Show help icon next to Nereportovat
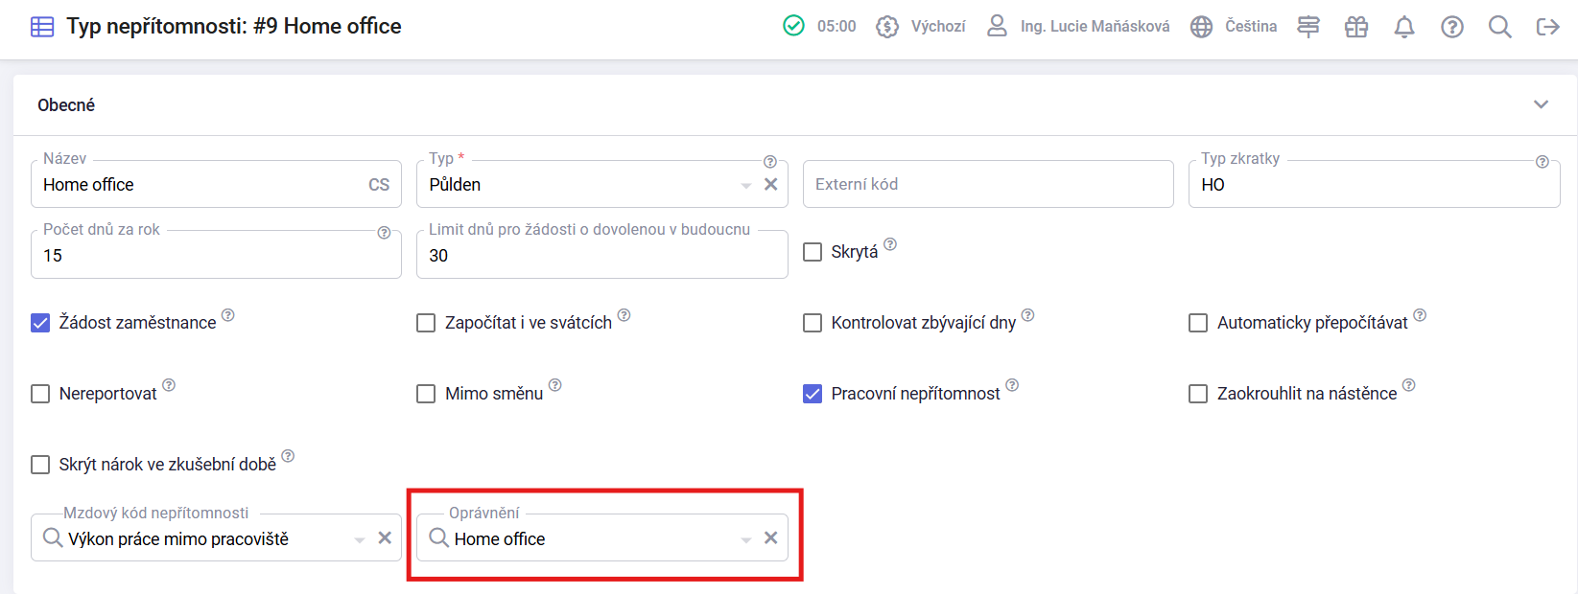This screenshot has height=594, width=1578. click(169, 385)
